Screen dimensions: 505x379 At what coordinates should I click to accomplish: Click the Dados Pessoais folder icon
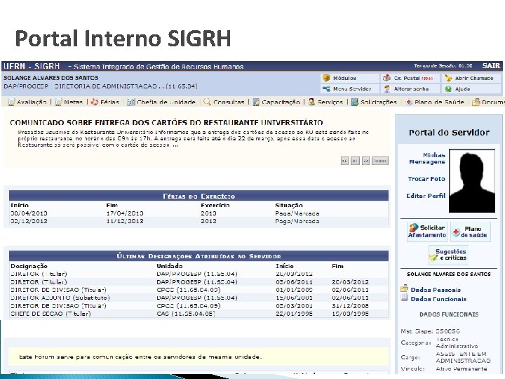pos(404,288)
